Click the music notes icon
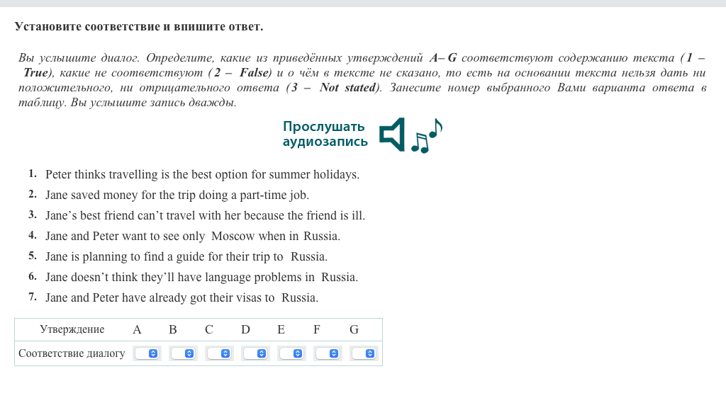The height and width of the screenshot is (398, 726). (x=426, y=136)
